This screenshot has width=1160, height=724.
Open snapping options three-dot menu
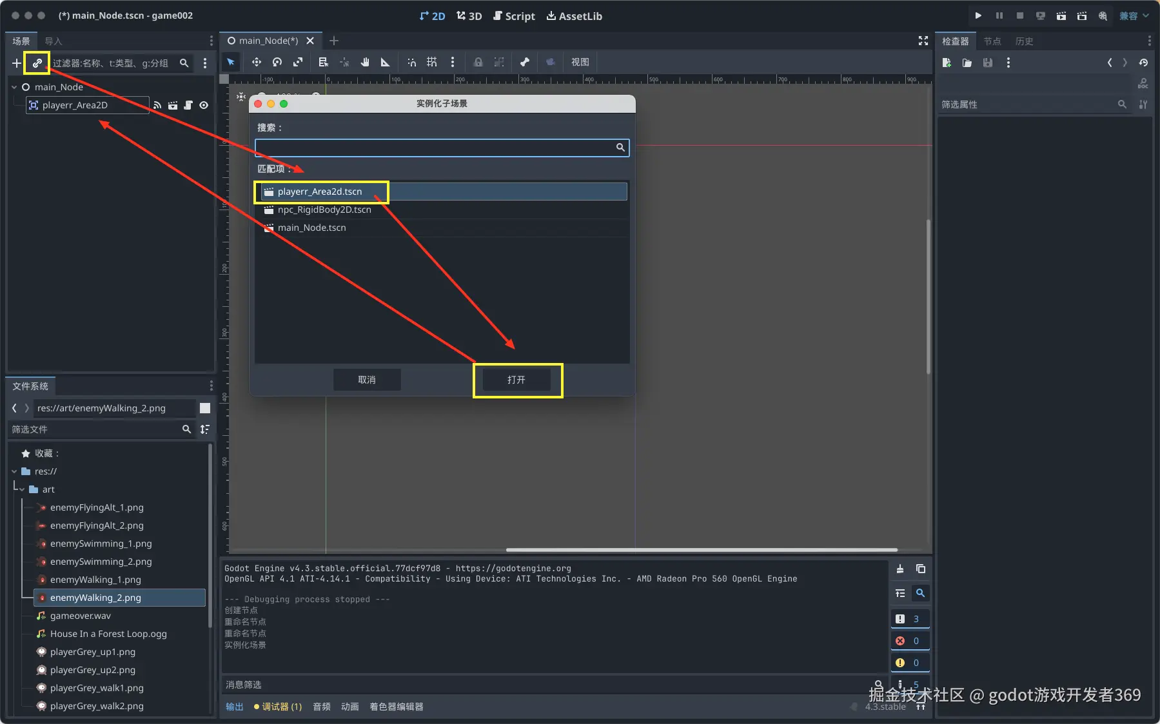453,62
